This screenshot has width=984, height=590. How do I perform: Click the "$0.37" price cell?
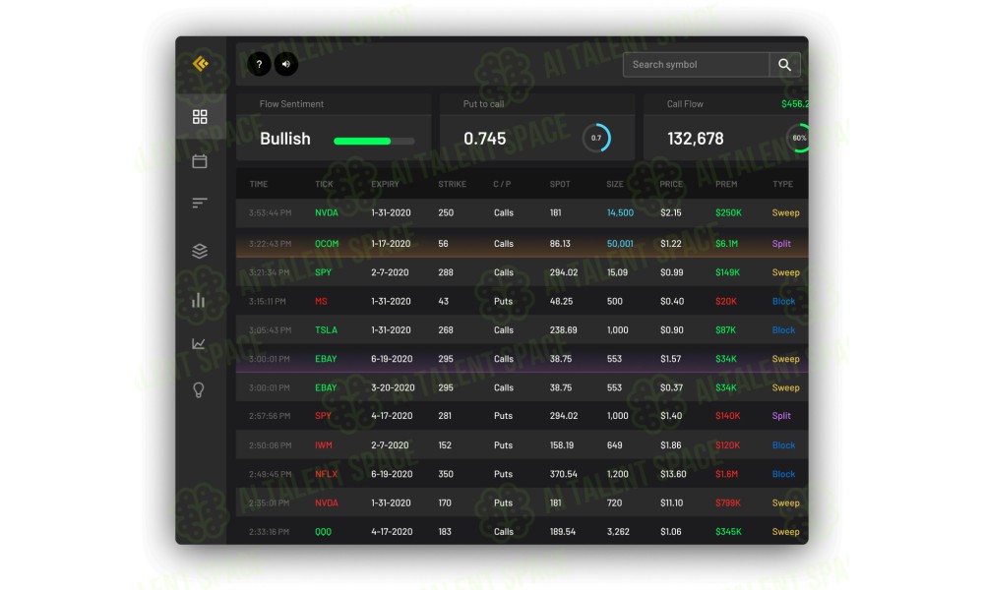tap(671, 388)
